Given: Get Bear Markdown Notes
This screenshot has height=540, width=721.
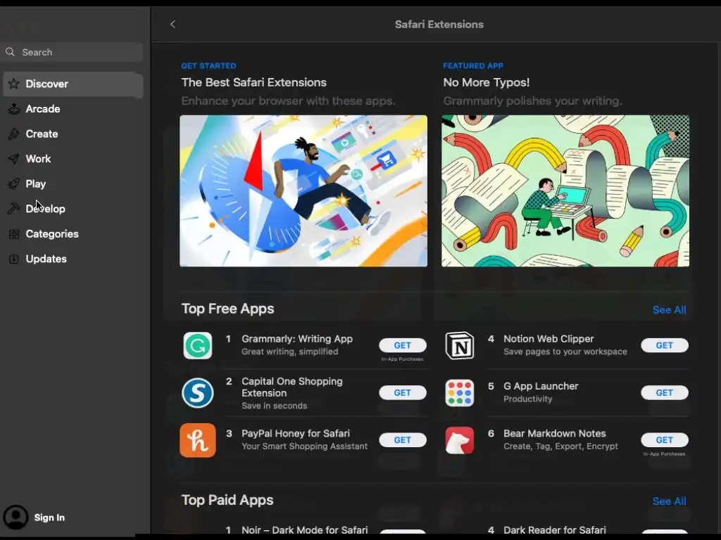Looking at the screenshot, I should (665, 440).
